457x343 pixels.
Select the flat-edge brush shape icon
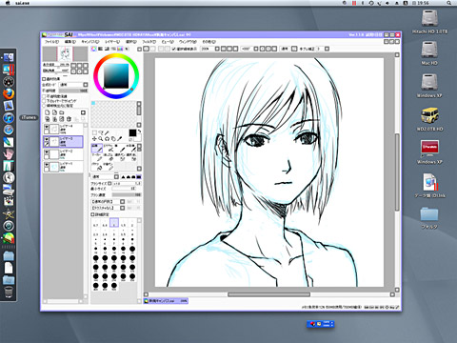click(139, 177)
